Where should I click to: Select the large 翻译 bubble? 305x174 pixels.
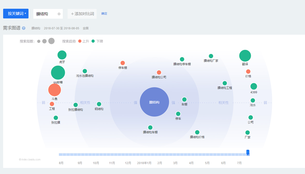coord(245,56)
